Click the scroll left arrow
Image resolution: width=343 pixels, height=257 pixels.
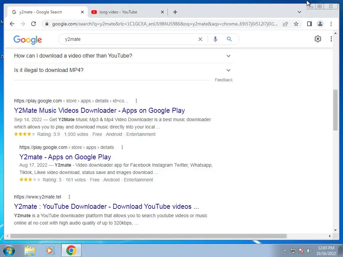click(x=7, y=236)
